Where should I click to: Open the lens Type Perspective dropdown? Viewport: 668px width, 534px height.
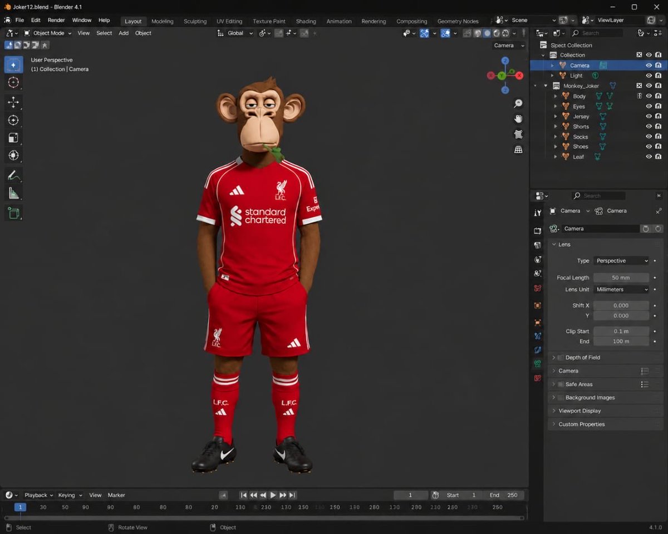coord(621,261)
